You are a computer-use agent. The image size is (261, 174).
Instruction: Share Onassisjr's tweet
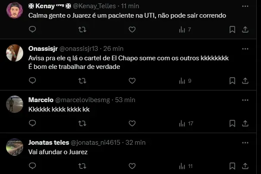click(x=245, y=81)
